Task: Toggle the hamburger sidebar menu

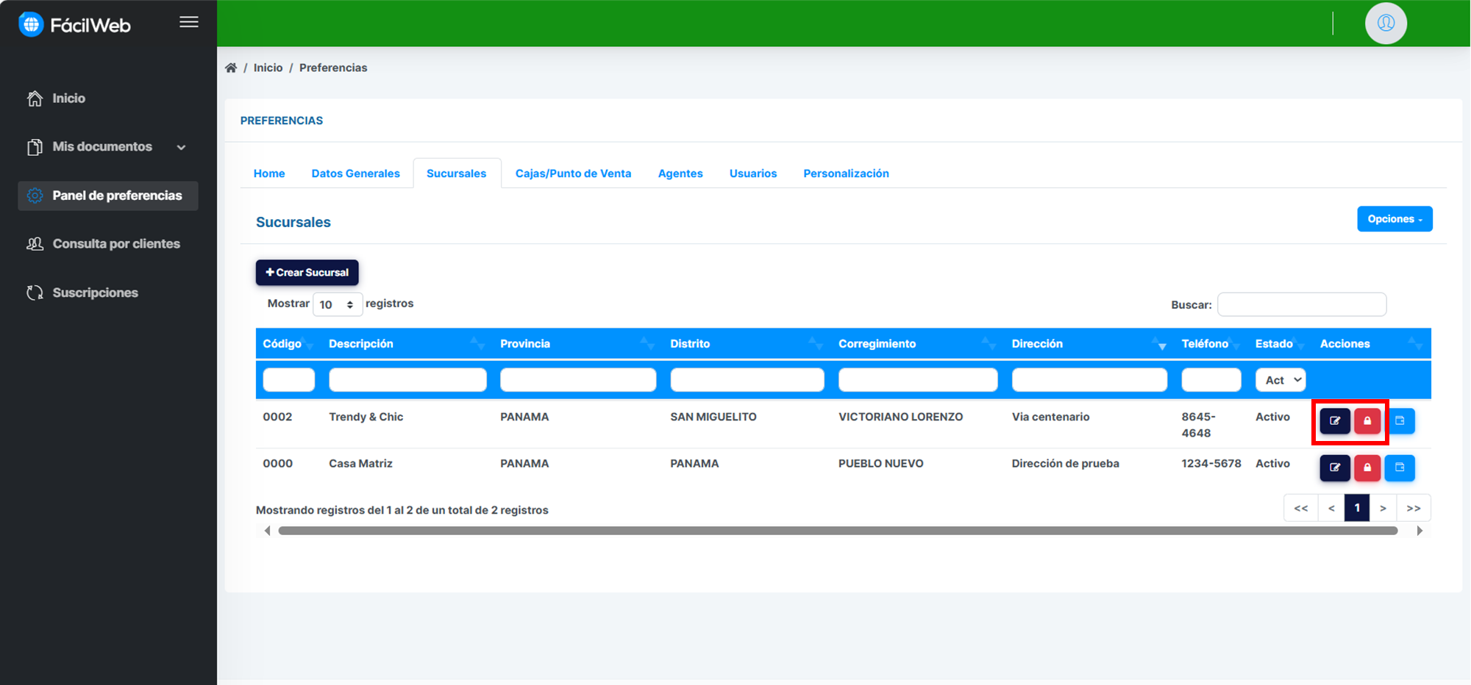Action: (189, 22)
